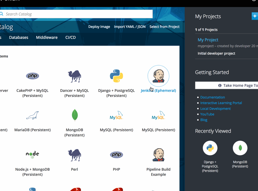The height and width of the screenshot is (191, 258).
Task: Open the Interactive Learning Portal link
Action: tap(221, 103)
